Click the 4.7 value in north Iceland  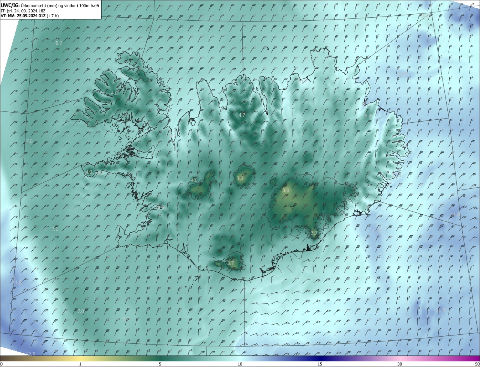pos(242,115)
